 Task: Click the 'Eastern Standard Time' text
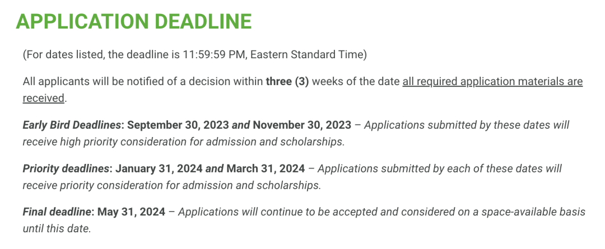point(306,55)
